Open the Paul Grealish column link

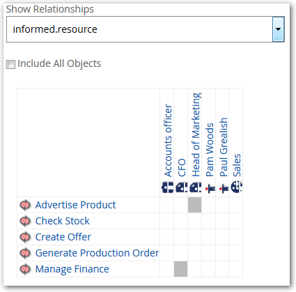[x=224, y=147]
